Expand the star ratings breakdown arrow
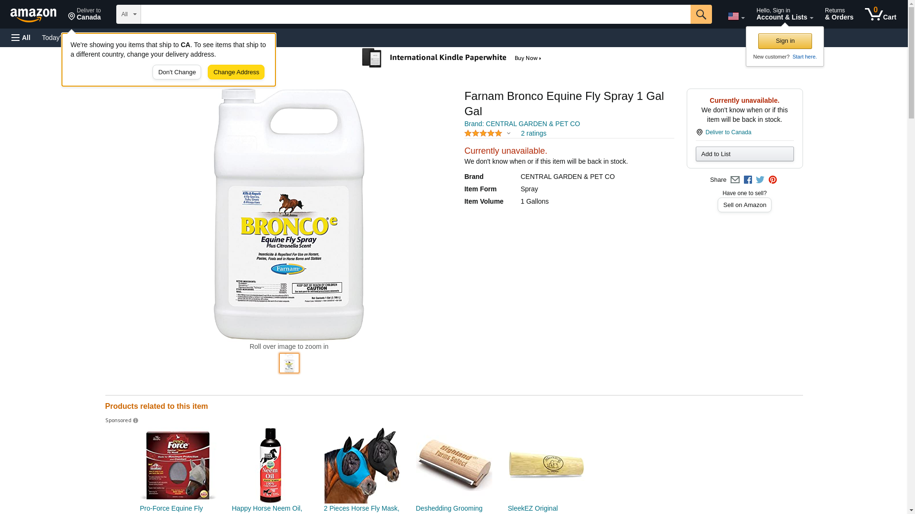The height and width of the screenshot is (514, 915). tap(508, 134)
